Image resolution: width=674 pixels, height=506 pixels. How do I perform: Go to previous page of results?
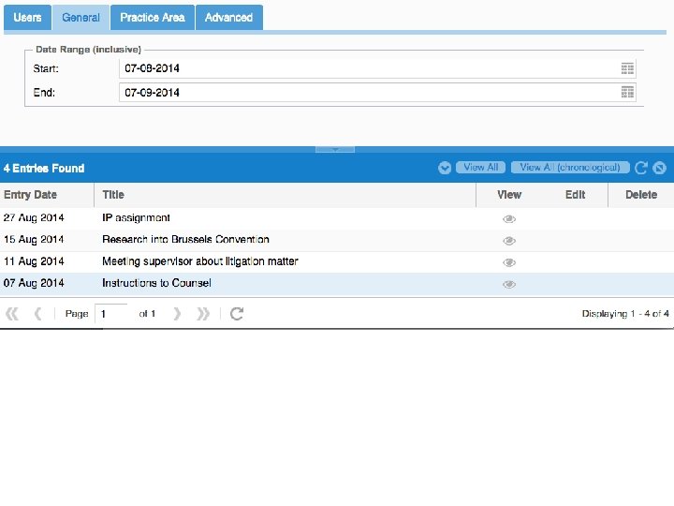pos(37,314)
